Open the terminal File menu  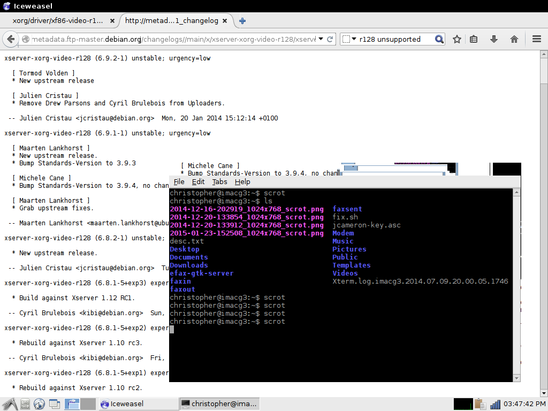[x=179, y=182]
